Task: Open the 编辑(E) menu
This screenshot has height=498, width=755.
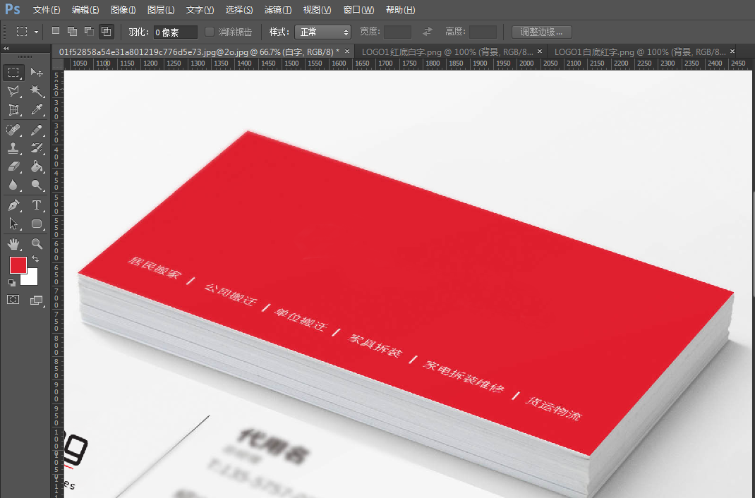Action: pos(85,10)
